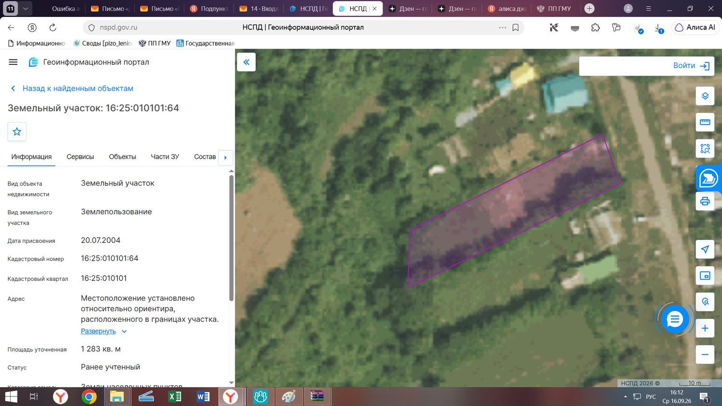This screenshot has height=406, width=722.
Task: Activate the area selection search tool
Action: 705,149
